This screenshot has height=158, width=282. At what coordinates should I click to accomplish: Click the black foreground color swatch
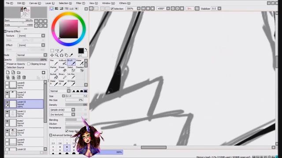click(81, 51)
